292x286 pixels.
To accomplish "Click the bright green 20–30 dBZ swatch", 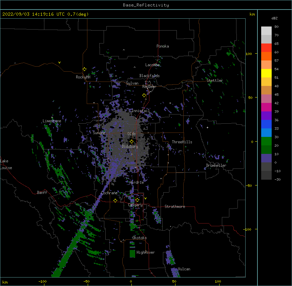I will (266, 141).
